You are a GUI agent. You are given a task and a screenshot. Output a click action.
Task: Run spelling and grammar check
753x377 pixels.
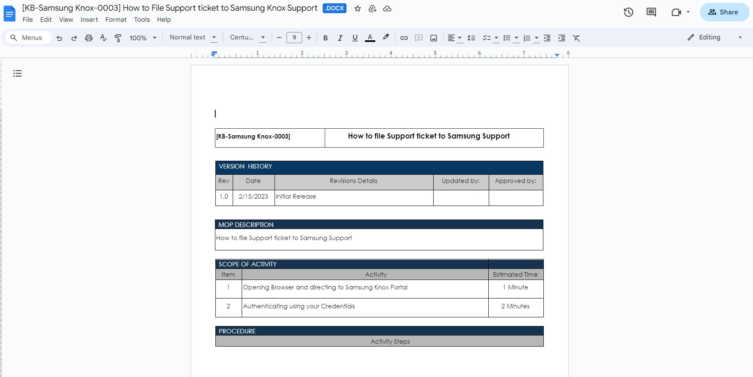103,38
